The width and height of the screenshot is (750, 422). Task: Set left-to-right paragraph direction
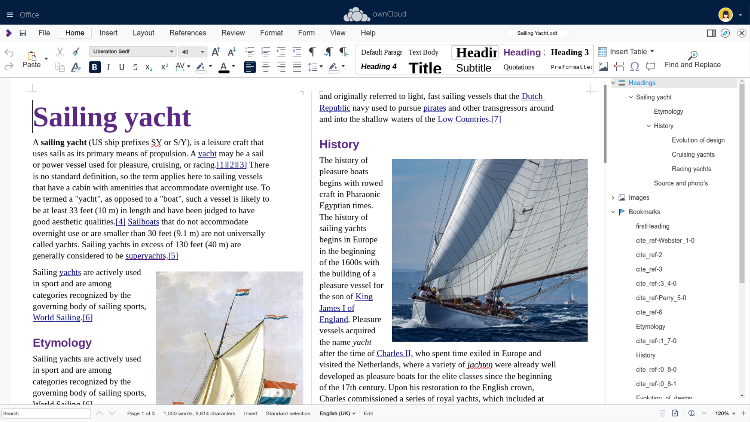328,52
